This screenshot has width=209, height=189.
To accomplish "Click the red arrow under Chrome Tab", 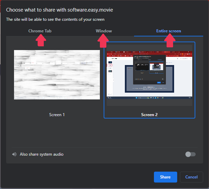I will point(41,41).
